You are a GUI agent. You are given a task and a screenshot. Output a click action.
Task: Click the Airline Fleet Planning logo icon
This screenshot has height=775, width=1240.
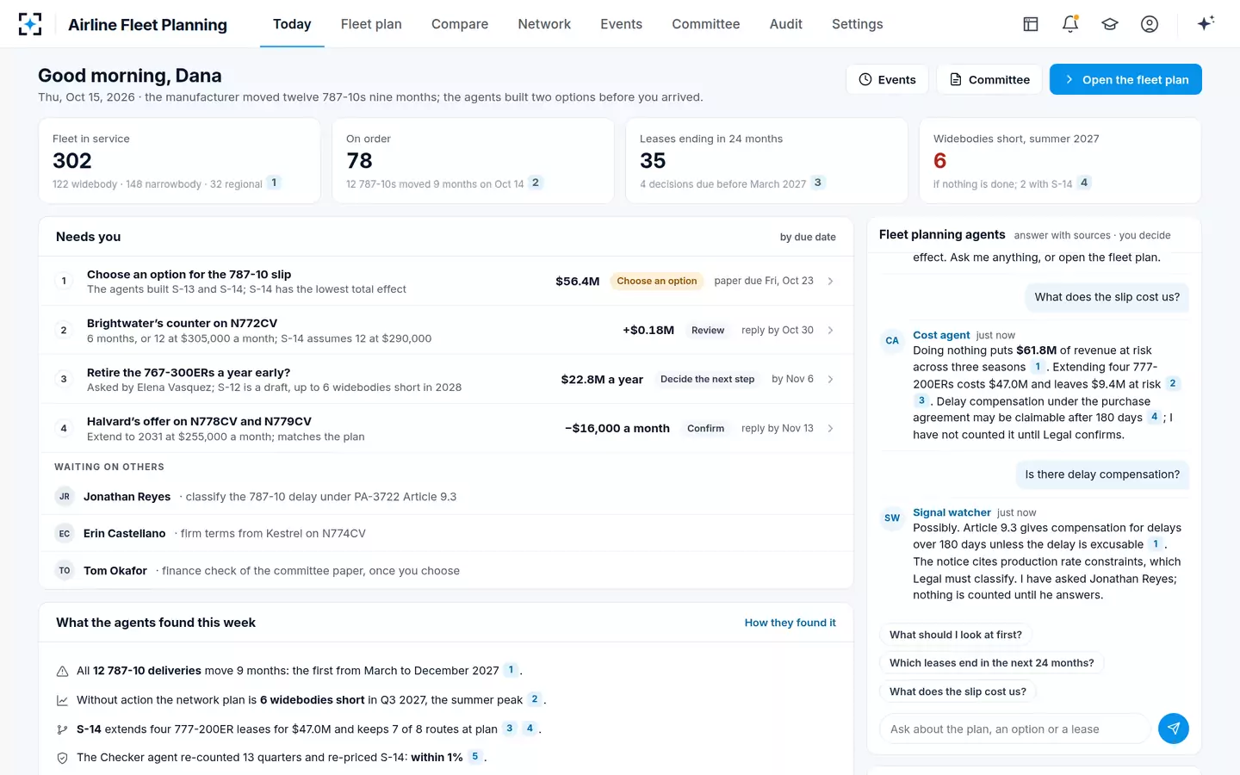pos(30,24)
